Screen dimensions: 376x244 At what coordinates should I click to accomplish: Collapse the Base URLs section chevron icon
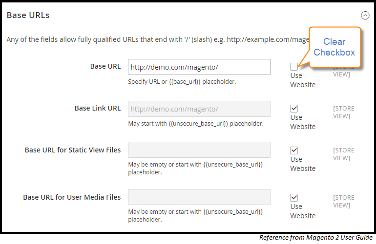pyautogui.click(x=365, y=16)
